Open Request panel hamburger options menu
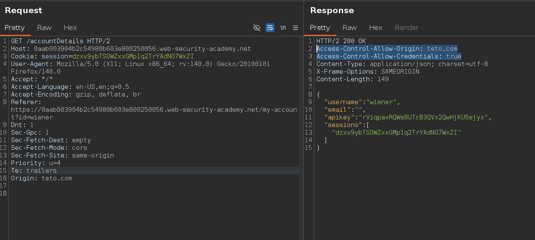The image size is (535, 240). (x=296, y=28)
